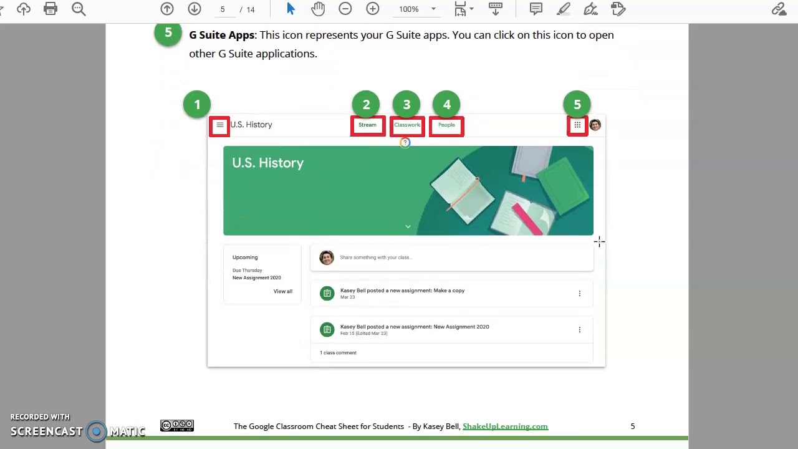Viewport: 798px width, 449px height.
Task: Toggle scrolling mode icon in toolbar
Action: (496, 9)
